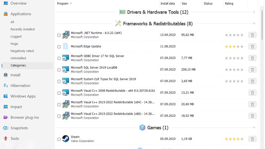Click the Frameworks & Redistributables wrench icon
This screenshot has height=149, width=265.
click(118, 24)
